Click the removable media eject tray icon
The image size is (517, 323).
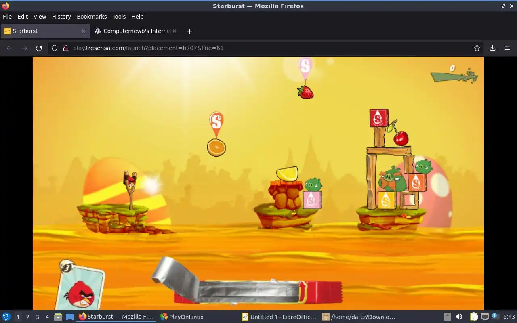[x=448, y=317]
